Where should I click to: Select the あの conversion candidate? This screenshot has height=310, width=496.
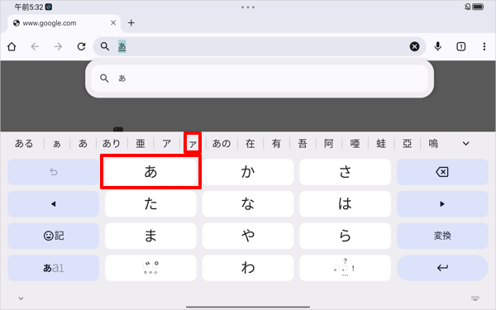pyautogui.click(x=222, y=144)
